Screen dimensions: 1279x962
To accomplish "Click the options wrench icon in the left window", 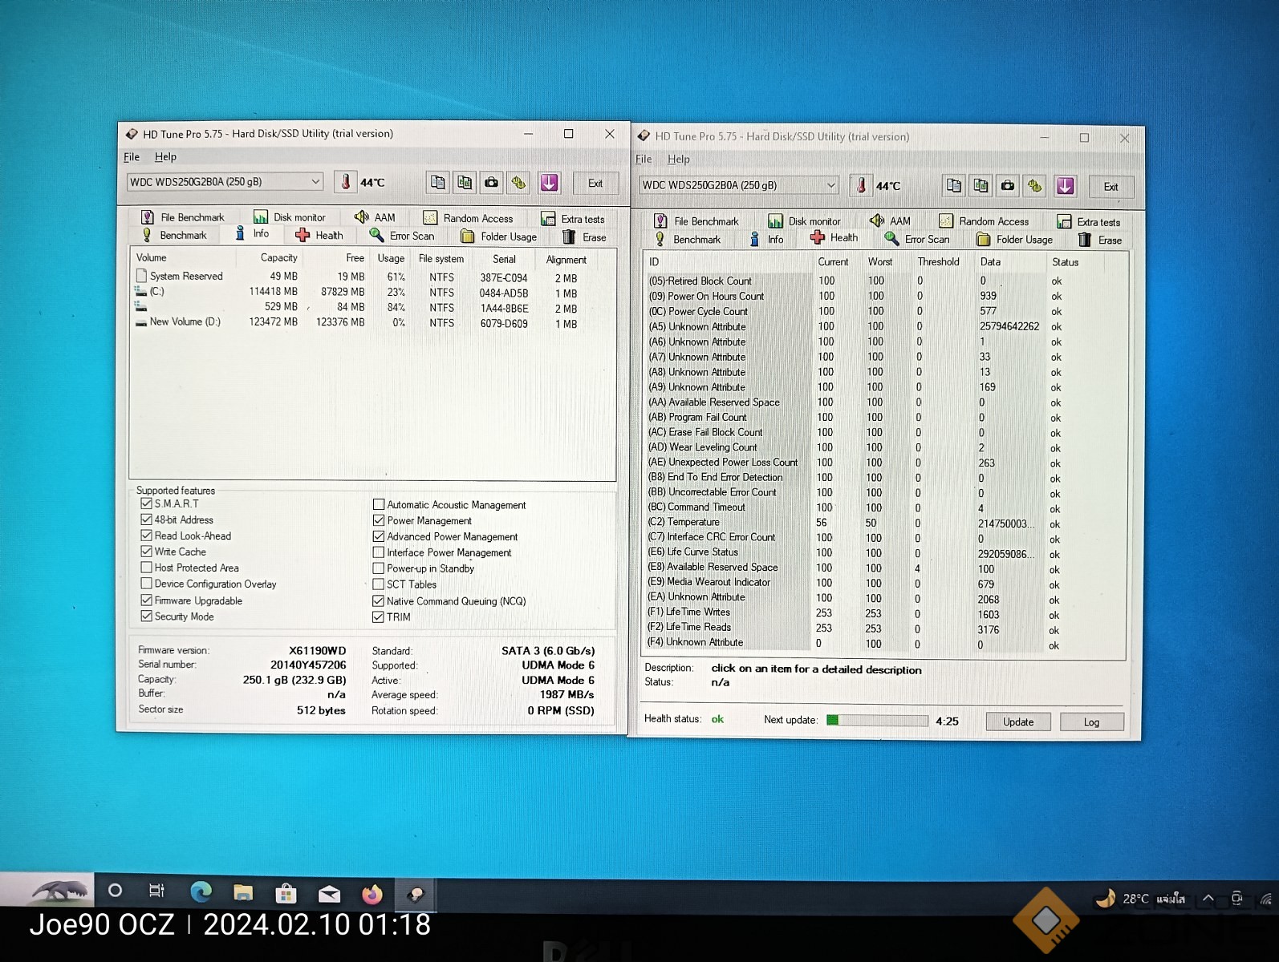I will (x=519, y=182).
